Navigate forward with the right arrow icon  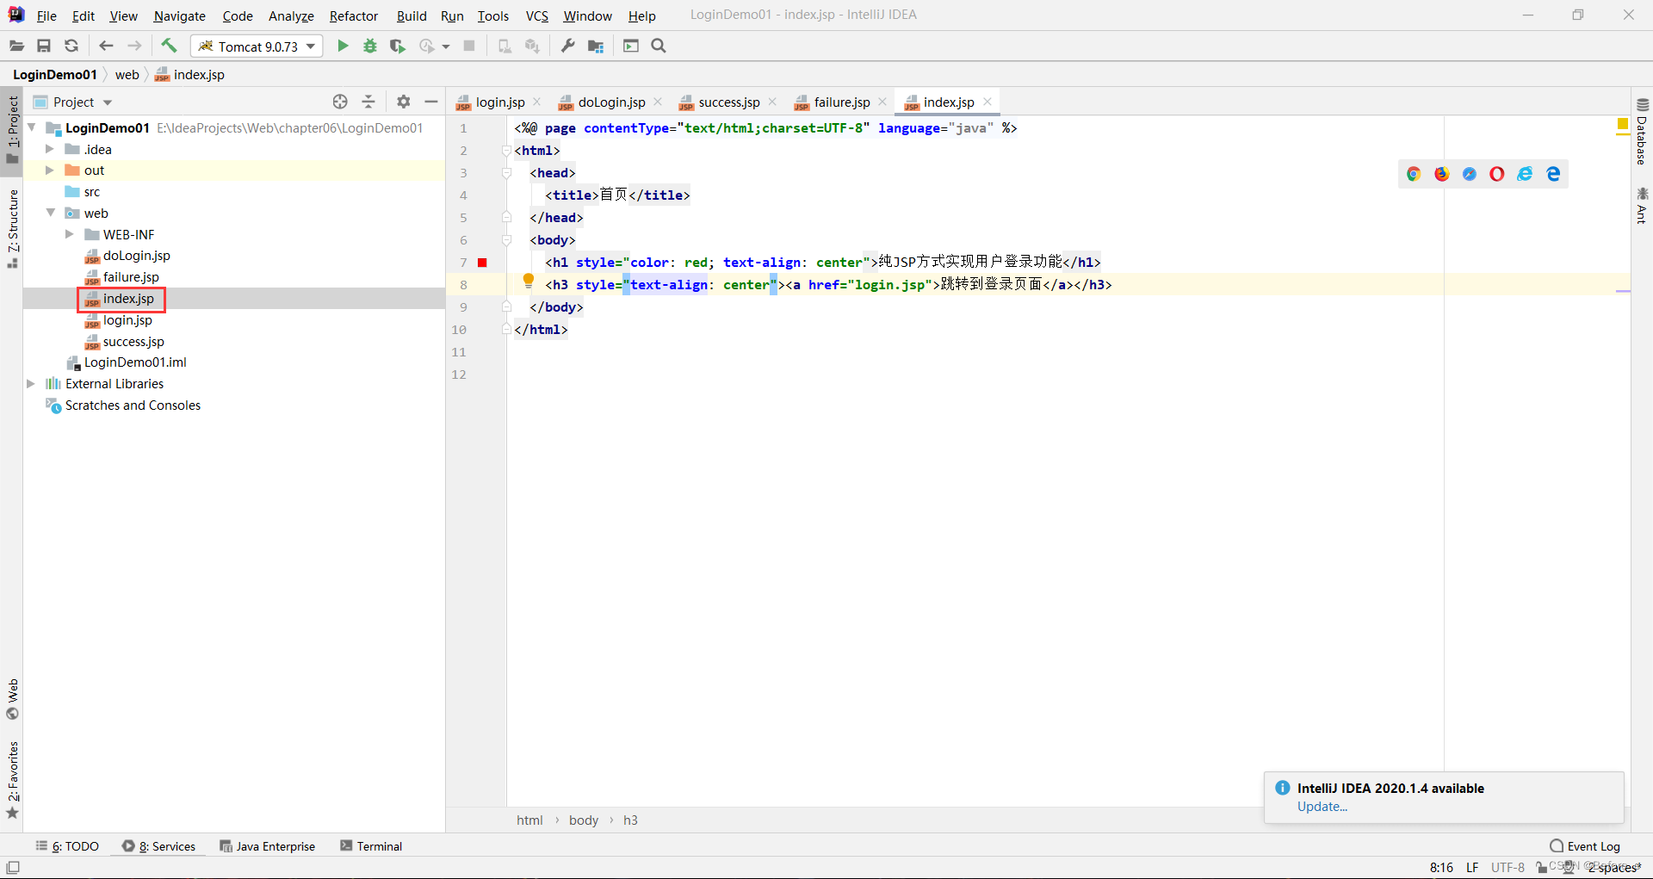tap(134, 46)
